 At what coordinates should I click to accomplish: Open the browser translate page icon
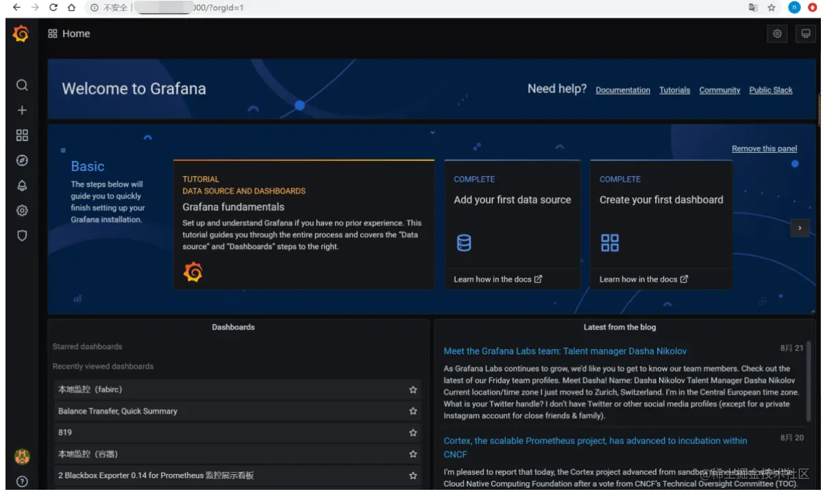pos(753,8)
